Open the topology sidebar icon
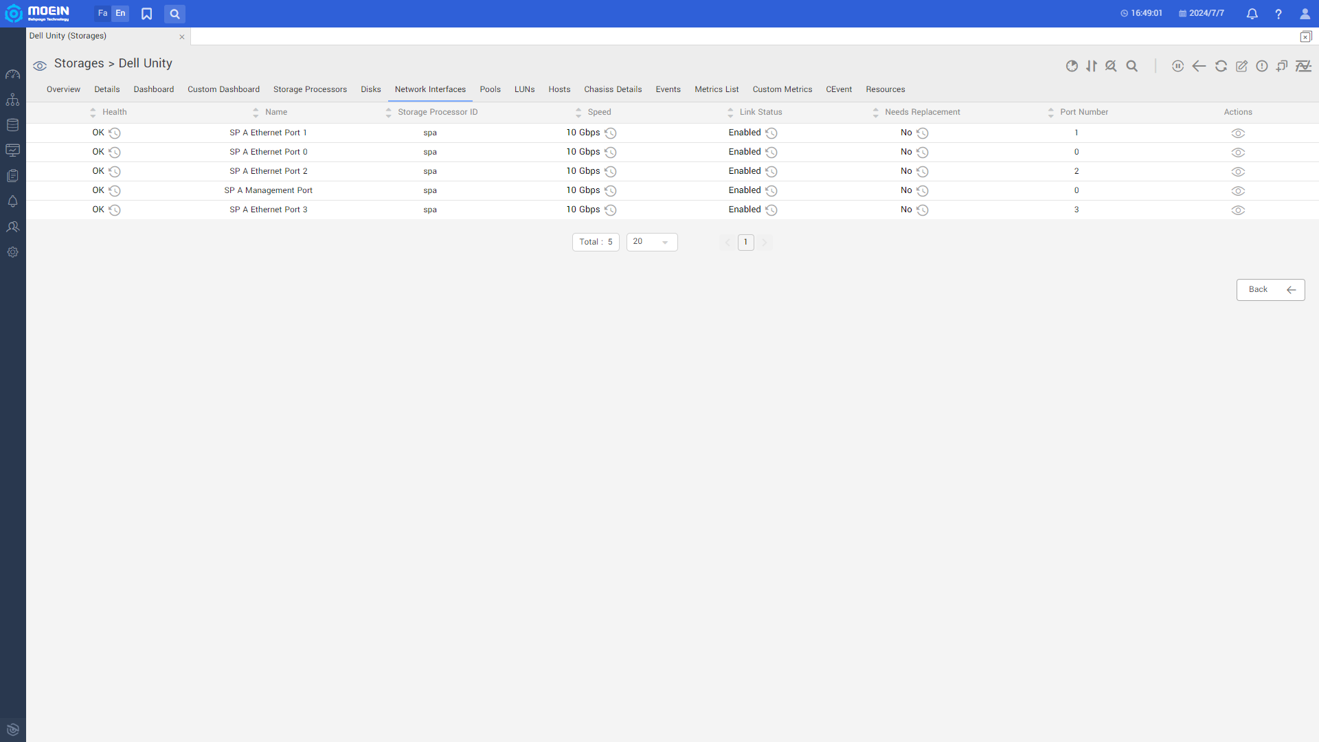Viewport: 1319px width, 742px height. (12, 100)
